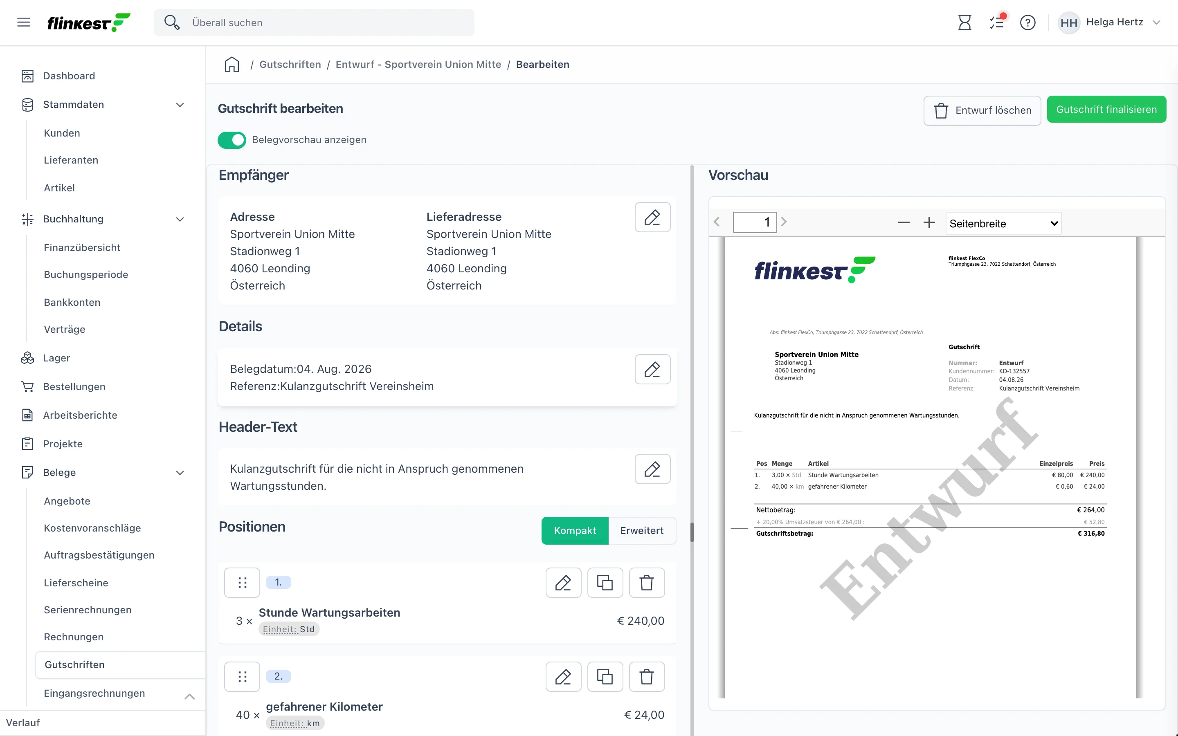Open the hamburger menu icon

23,22
